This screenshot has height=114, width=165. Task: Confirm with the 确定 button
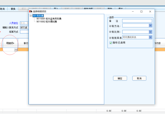120,78
